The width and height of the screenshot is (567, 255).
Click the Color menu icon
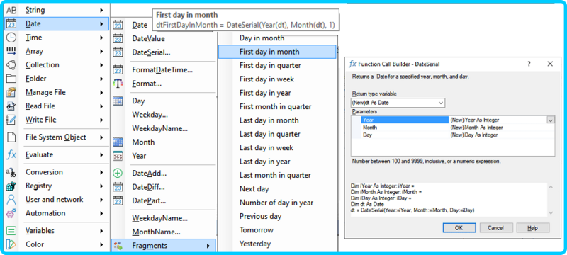click(x=11, y=244)
